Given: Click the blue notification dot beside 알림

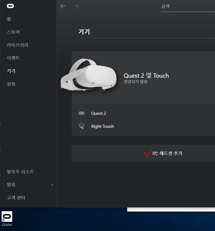Looking at the screenshot, I should 52,185.
